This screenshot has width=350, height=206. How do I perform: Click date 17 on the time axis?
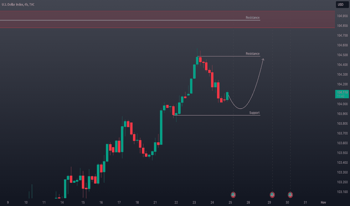point(119,202)
